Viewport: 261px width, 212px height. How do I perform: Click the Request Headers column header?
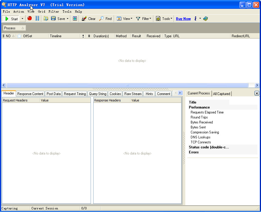(x=21, y=100)
